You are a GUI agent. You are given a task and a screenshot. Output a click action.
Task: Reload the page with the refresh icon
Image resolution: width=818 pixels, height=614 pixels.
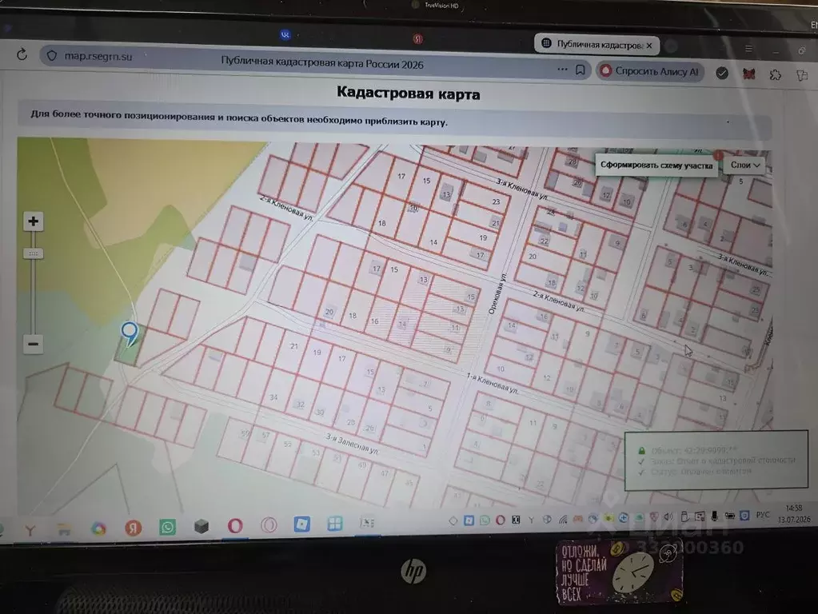22,54
